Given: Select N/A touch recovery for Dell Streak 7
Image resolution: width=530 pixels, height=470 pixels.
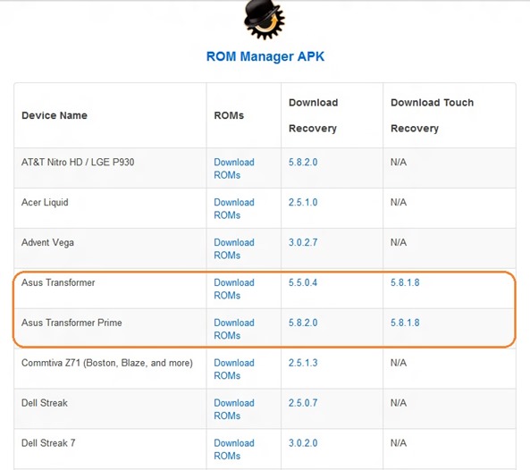Looking at the screenshot, I should click(x=399, y=443).
